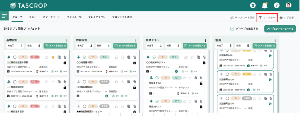Click globe icon on 試験番号21-30 card

(270, 104)
